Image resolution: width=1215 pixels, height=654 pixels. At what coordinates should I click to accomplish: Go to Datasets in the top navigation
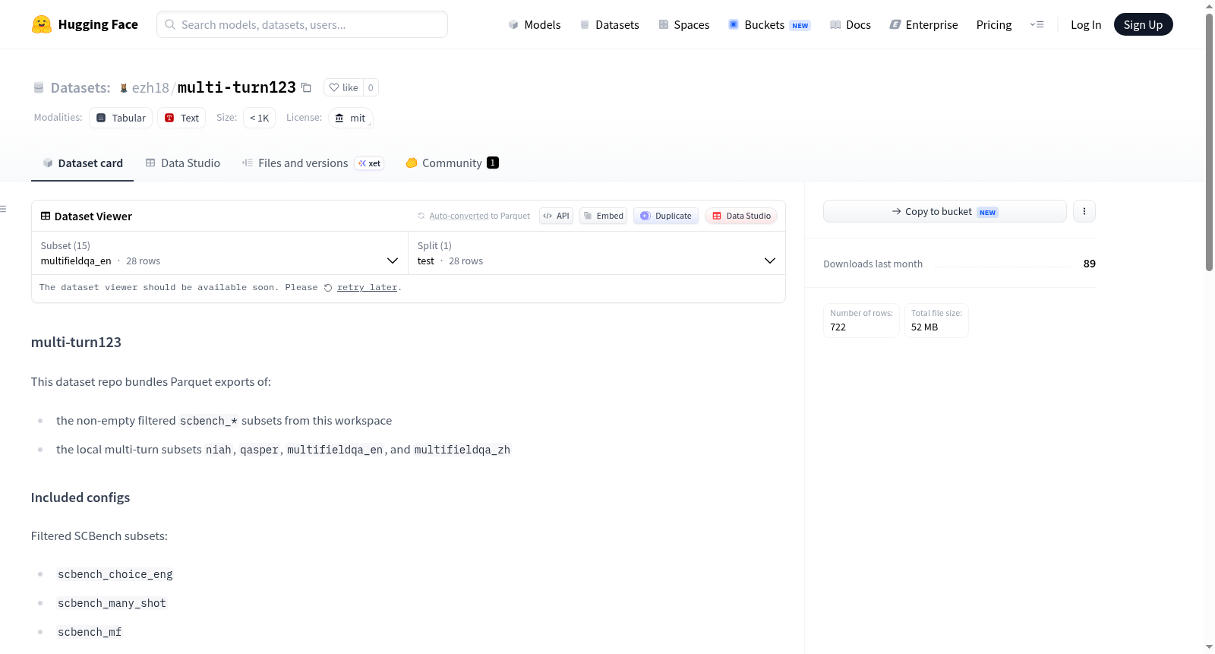coord(609,24)
